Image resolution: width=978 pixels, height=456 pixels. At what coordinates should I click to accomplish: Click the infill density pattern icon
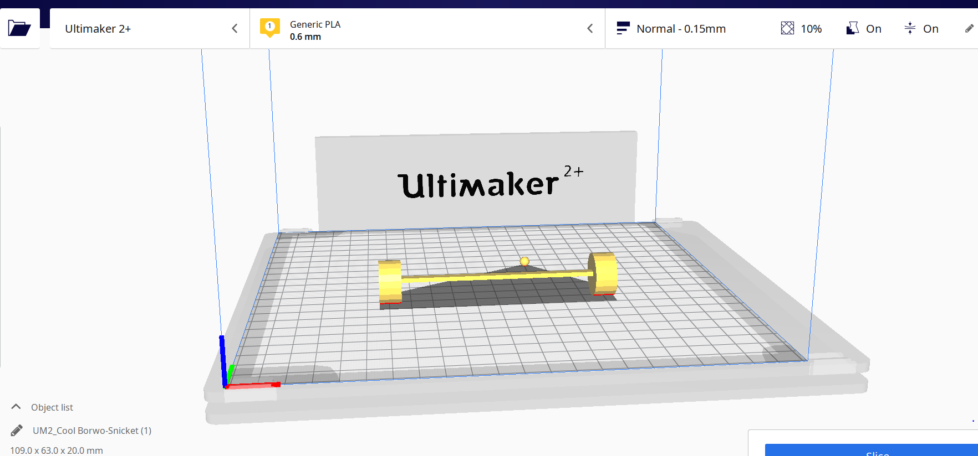pos(787,28)
